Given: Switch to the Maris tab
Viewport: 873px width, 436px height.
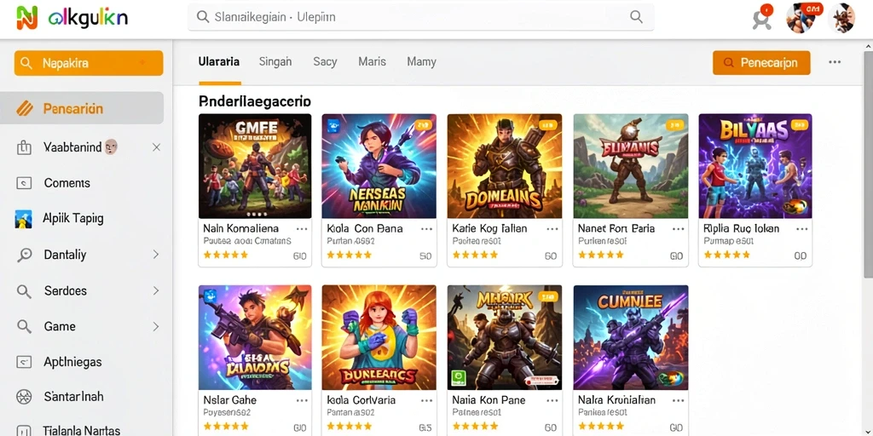Looking at the screenshot, I should coord(372,61).
